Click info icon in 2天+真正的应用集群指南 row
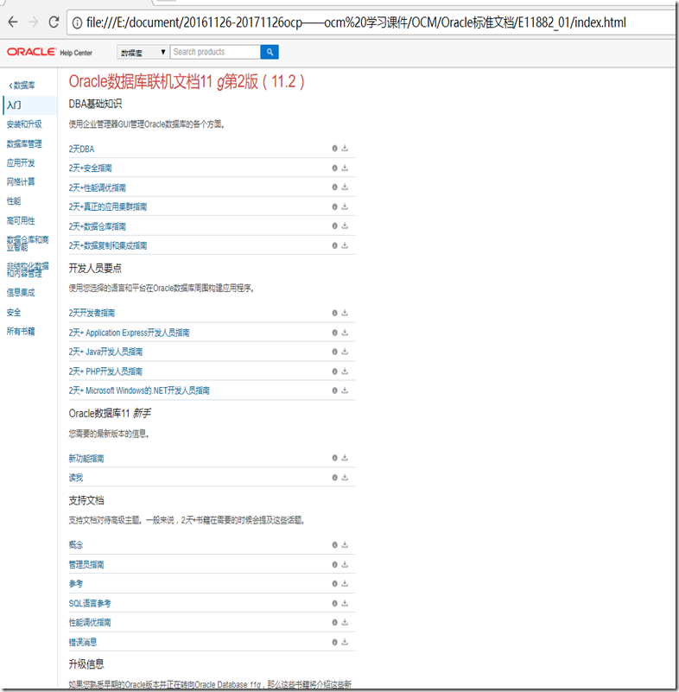This screenshot has width=679, height=692. [334, 207]
